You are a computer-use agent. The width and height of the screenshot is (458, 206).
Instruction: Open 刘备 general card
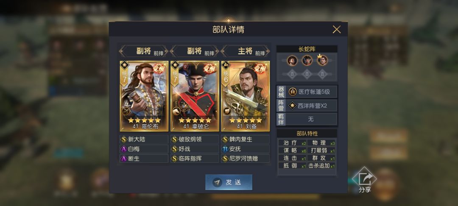[x=246, y=96]
